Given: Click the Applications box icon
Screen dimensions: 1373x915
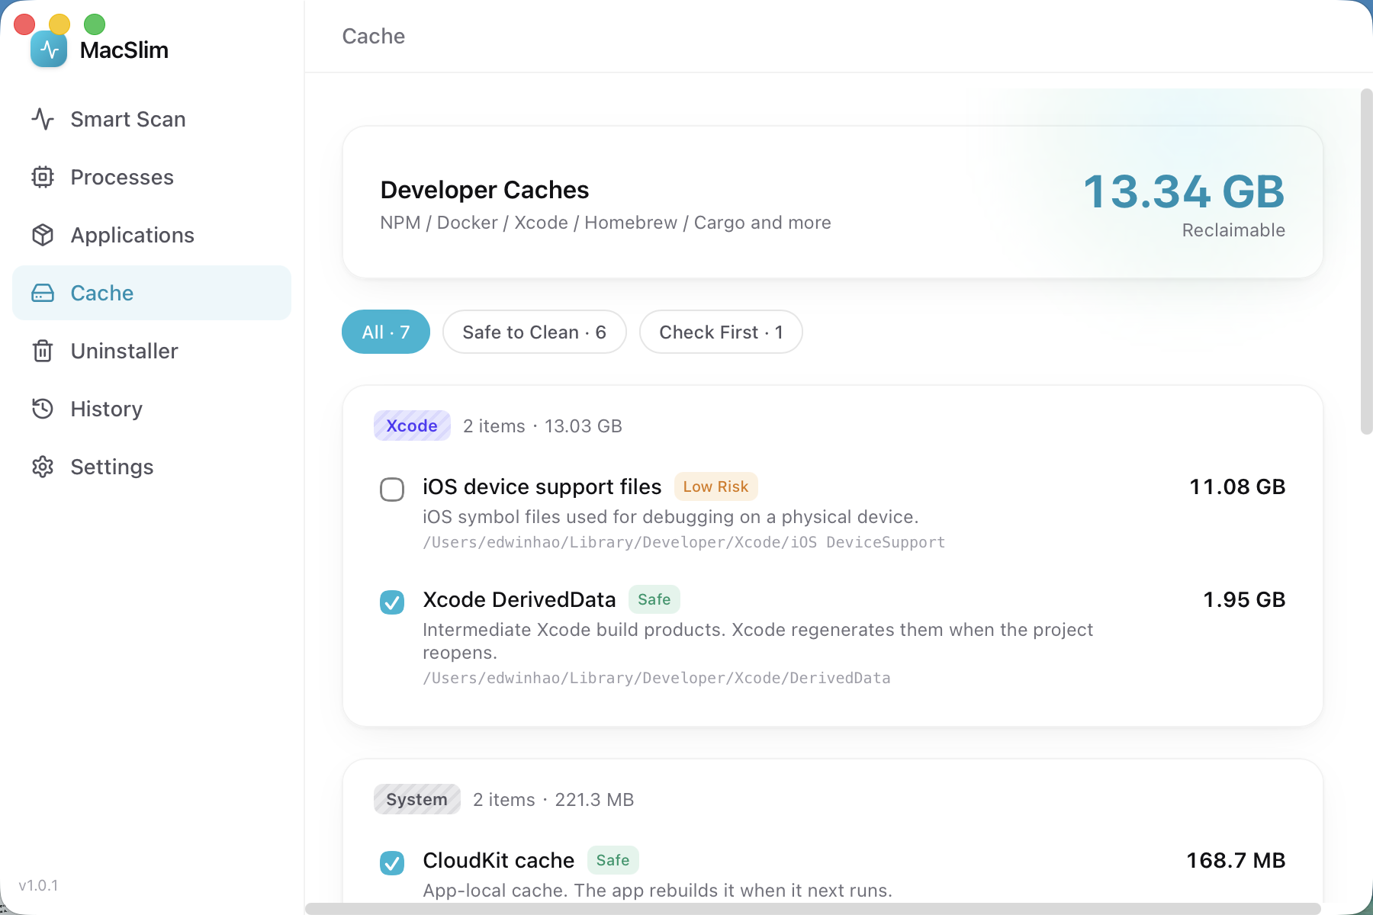Looking at the screenshot, I should [43, 235].
